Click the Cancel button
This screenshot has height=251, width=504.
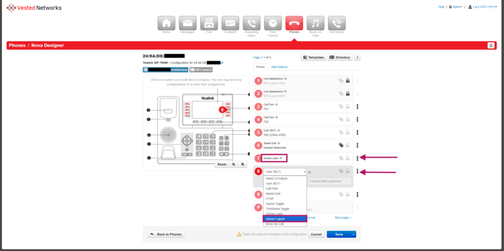tap(316, 234)
